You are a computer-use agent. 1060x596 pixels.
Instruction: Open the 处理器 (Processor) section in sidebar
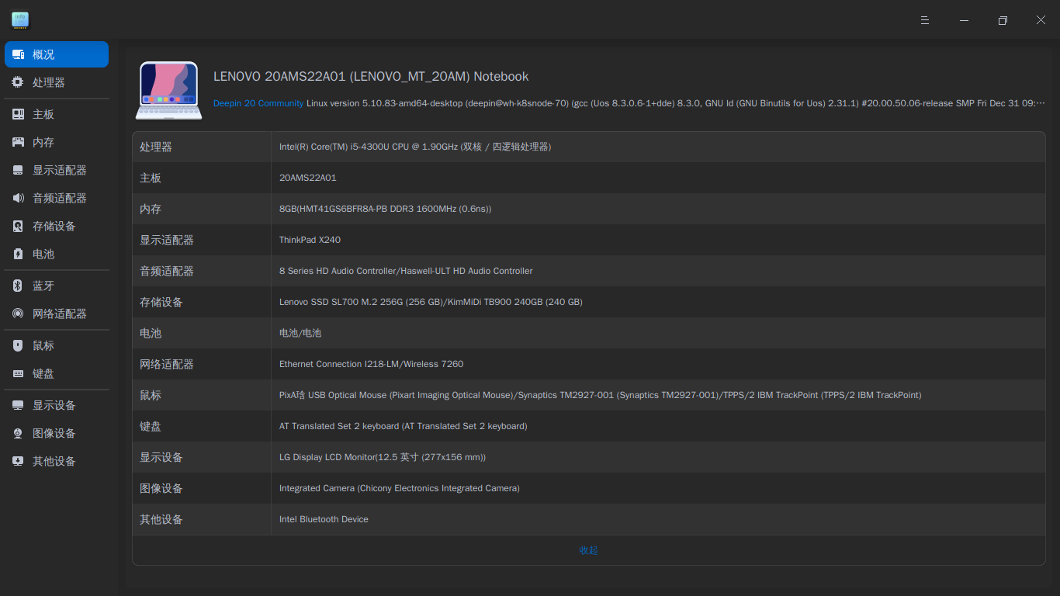[43, 82]
